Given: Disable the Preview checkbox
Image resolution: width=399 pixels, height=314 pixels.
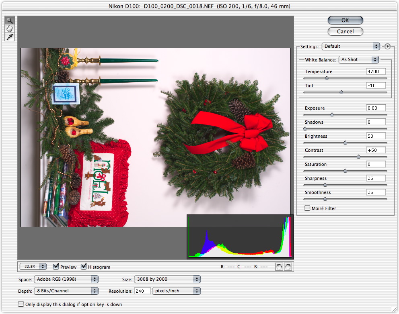Looking at the screenshot, I should tap(56, 267).
